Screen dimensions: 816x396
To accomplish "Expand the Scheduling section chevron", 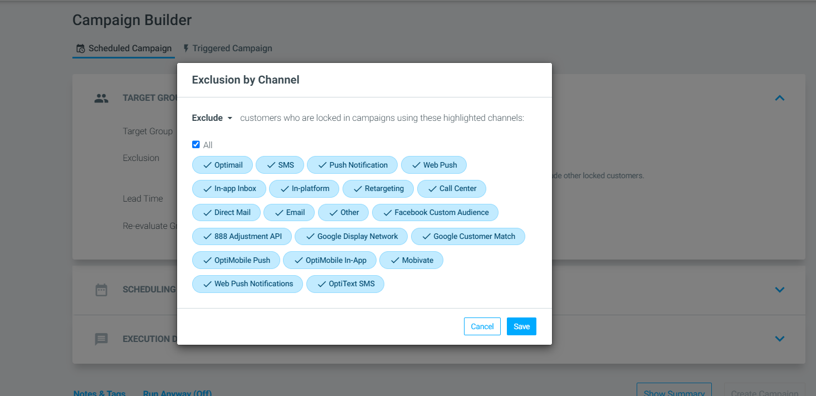I will (x=780, y=290).
